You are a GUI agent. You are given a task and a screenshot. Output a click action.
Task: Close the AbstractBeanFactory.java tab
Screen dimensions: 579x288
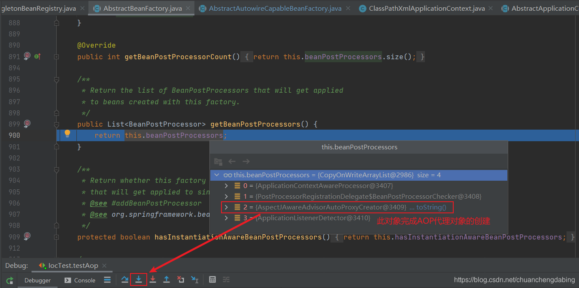(188, 8)
